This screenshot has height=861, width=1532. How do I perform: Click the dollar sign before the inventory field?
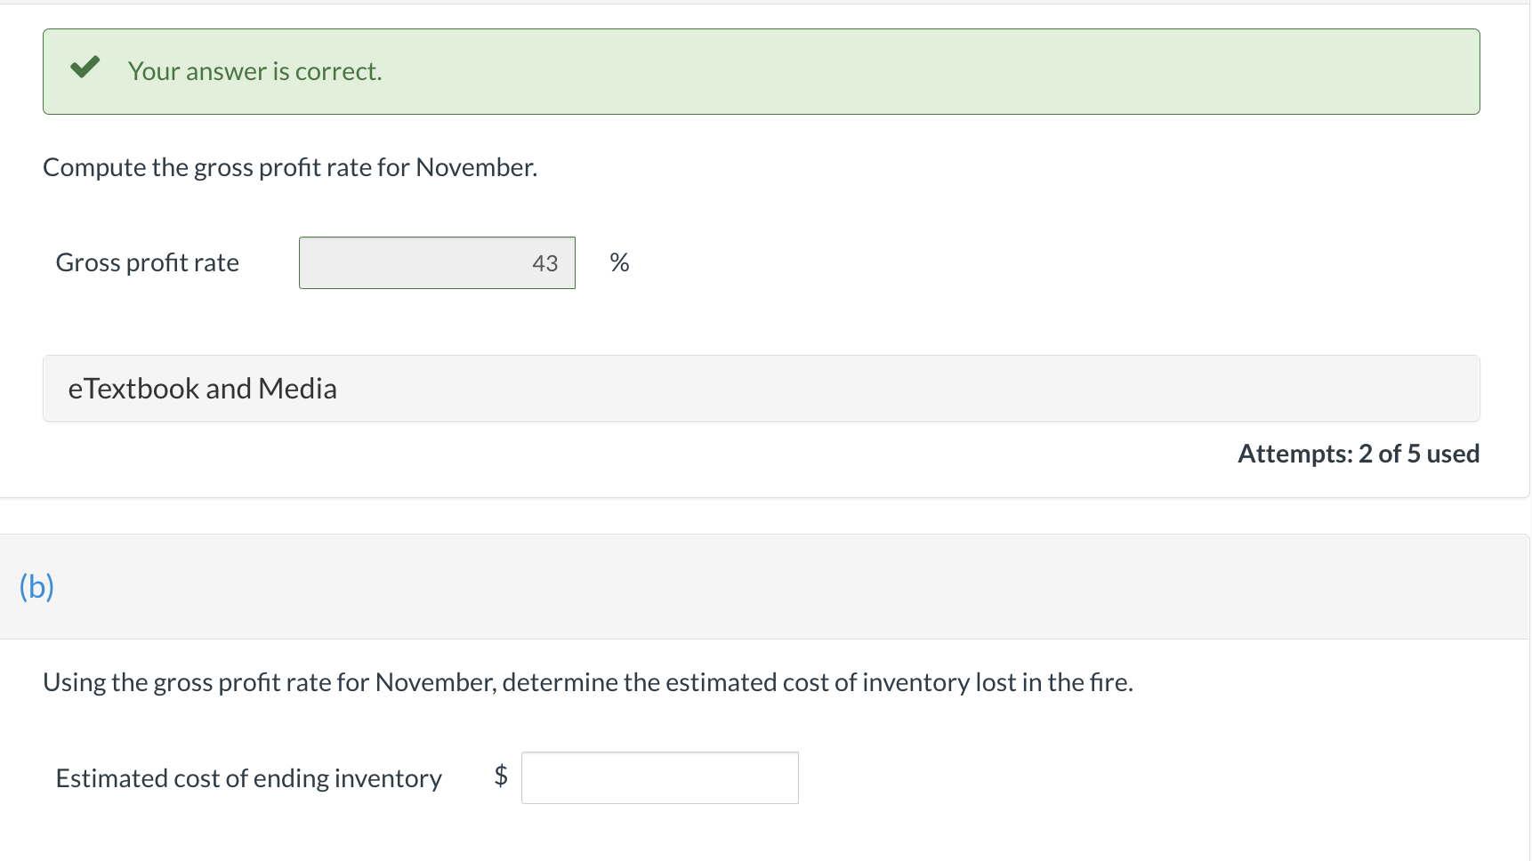(x=501, y=776)
